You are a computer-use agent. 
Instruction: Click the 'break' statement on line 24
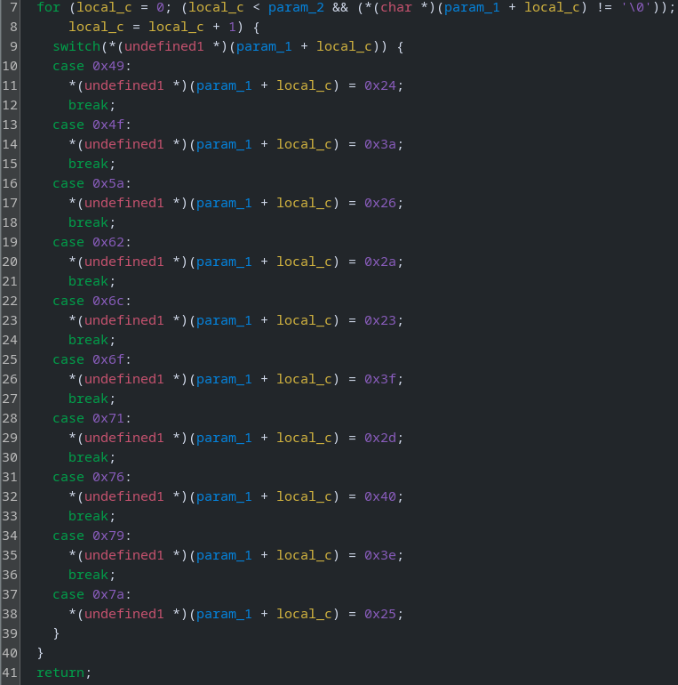tap(88, 340)
